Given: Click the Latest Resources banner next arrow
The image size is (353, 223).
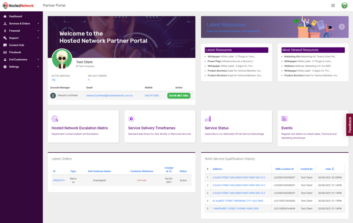Looking at the screenshot, I should [342, 27].
